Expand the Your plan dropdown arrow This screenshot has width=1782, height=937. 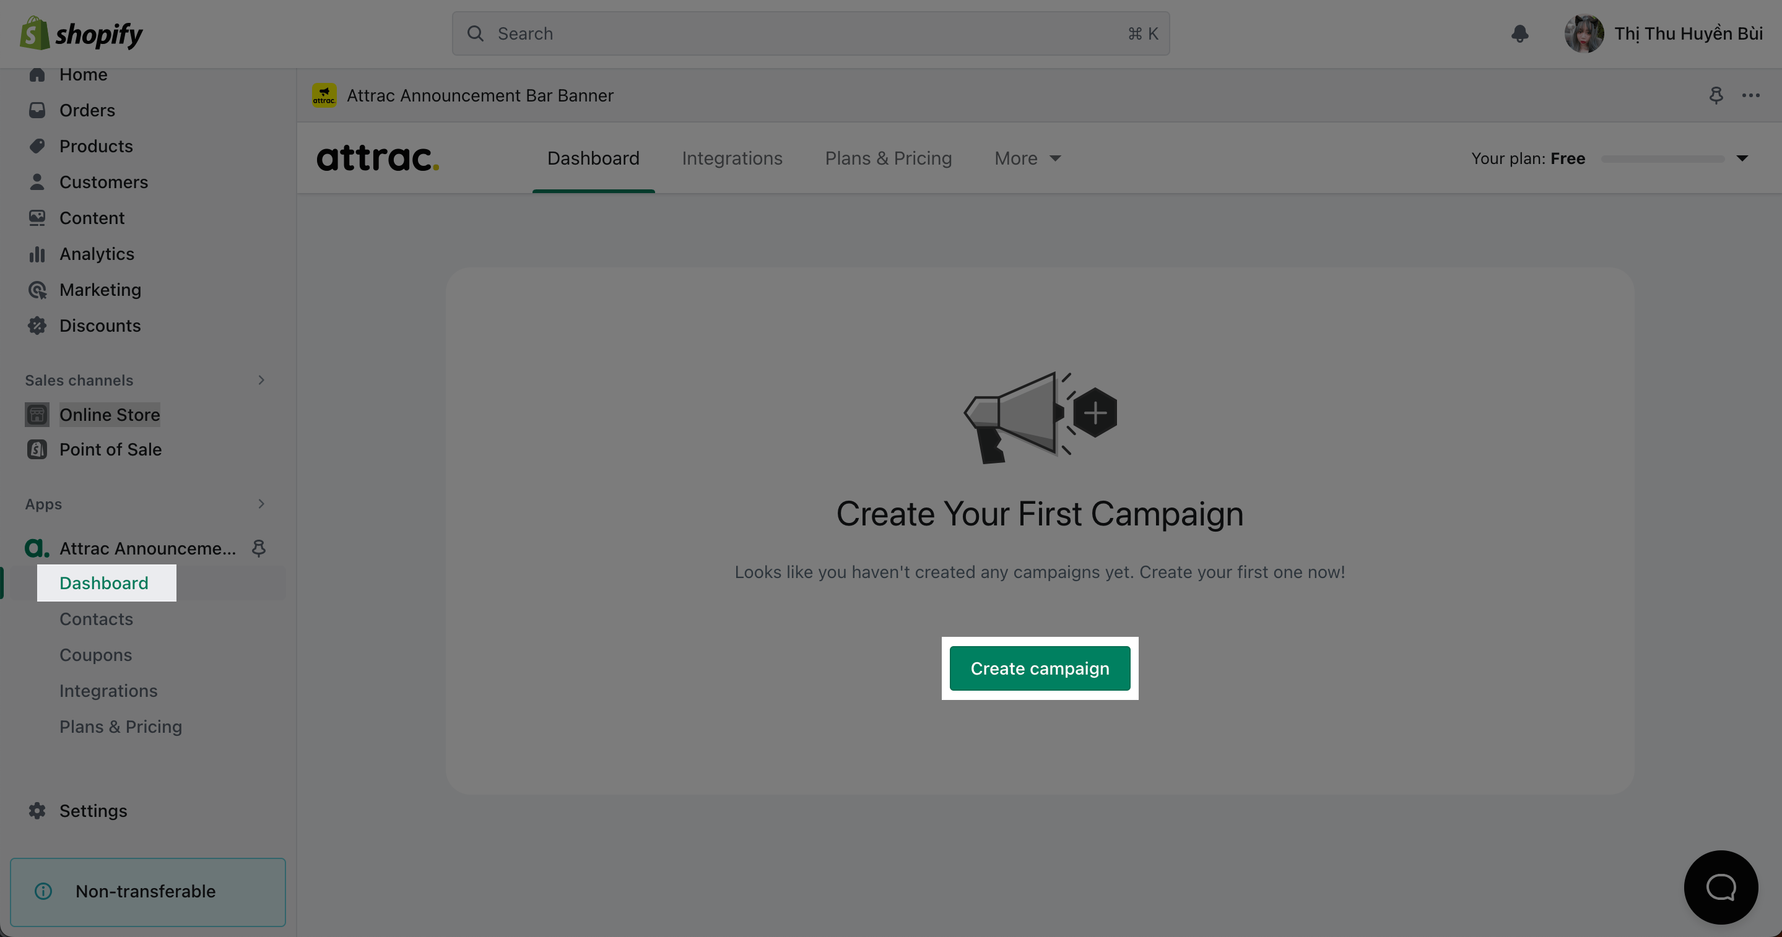click(x=1742, y=158)
